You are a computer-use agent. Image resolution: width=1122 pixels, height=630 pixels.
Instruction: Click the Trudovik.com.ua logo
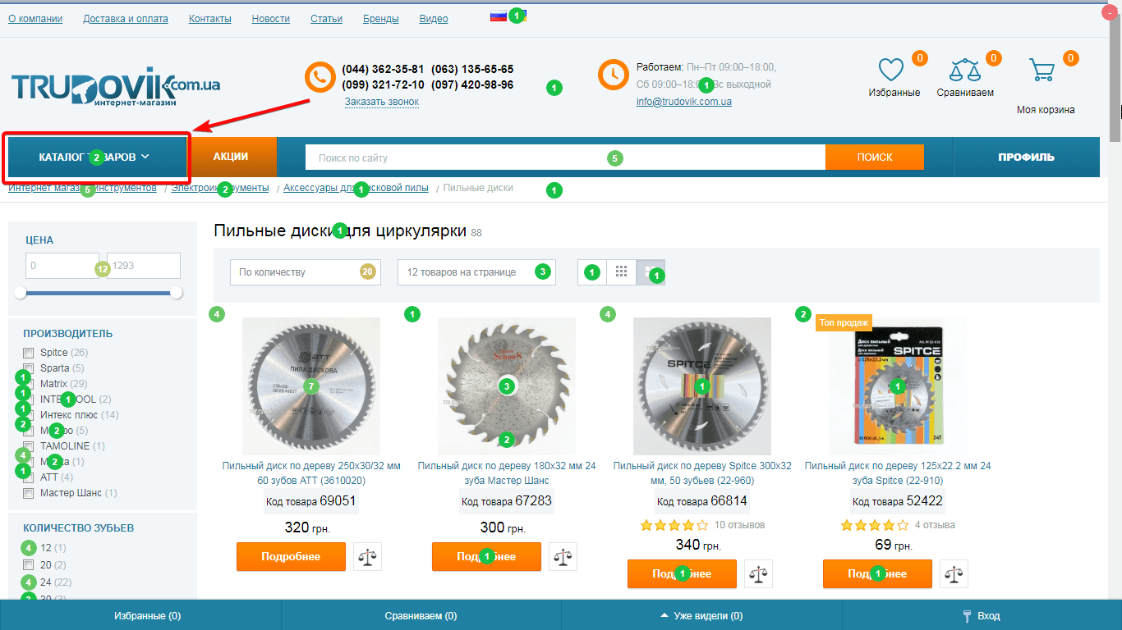pos(115,89)
